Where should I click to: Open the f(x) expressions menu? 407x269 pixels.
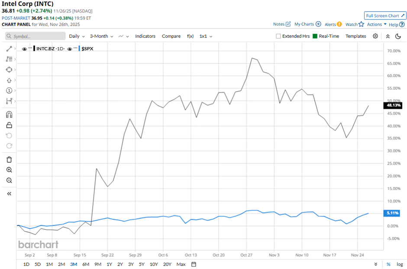190,36
